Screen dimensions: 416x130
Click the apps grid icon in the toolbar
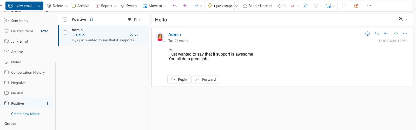pos(356,6)
